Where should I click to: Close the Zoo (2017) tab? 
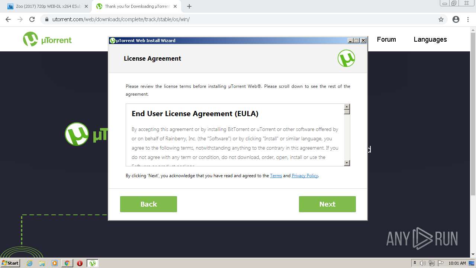click(86, 6)
